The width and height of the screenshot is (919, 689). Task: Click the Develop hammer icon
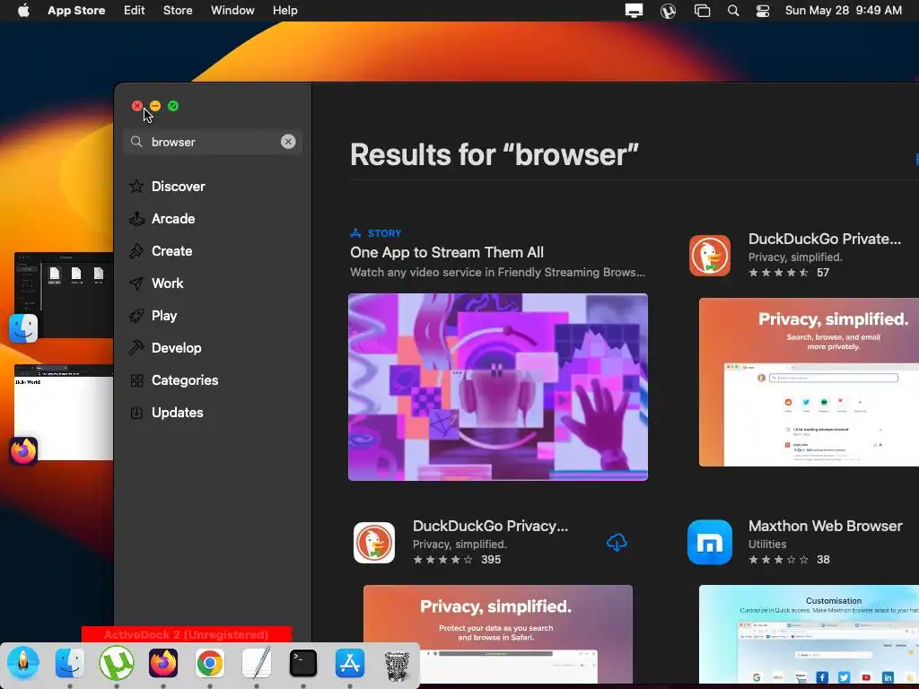[136, 347]
